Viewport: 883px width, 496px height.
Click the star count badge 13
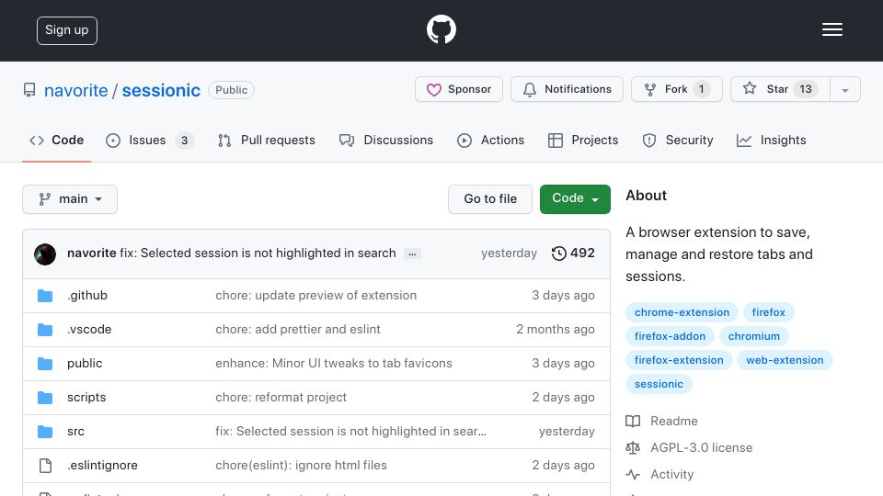806,89
